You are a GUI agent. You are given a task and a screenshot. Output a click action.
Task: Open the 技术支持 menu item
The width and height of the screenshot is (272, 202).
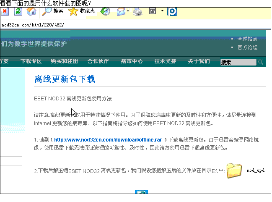pyautogui.click(x=165, y=61)
